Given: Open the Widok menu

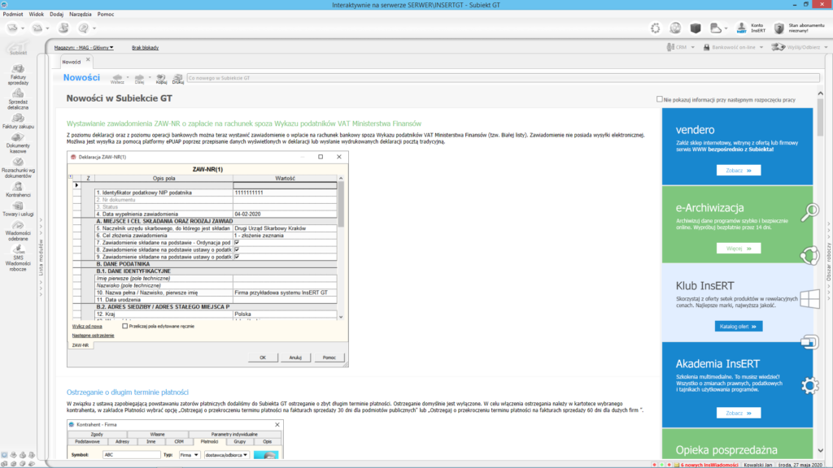Looking at the screenshot, I should point(36,15).
